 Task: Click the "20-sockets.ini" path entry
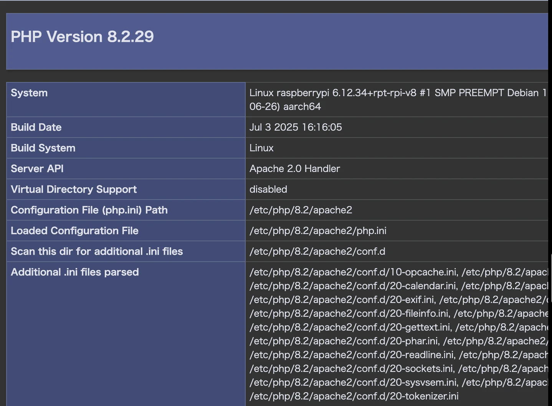352,368
